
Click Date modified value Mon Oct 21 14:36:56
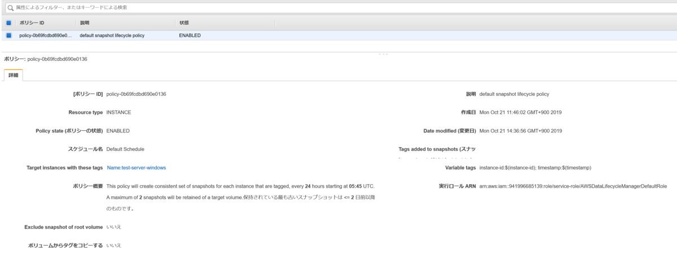520,131
